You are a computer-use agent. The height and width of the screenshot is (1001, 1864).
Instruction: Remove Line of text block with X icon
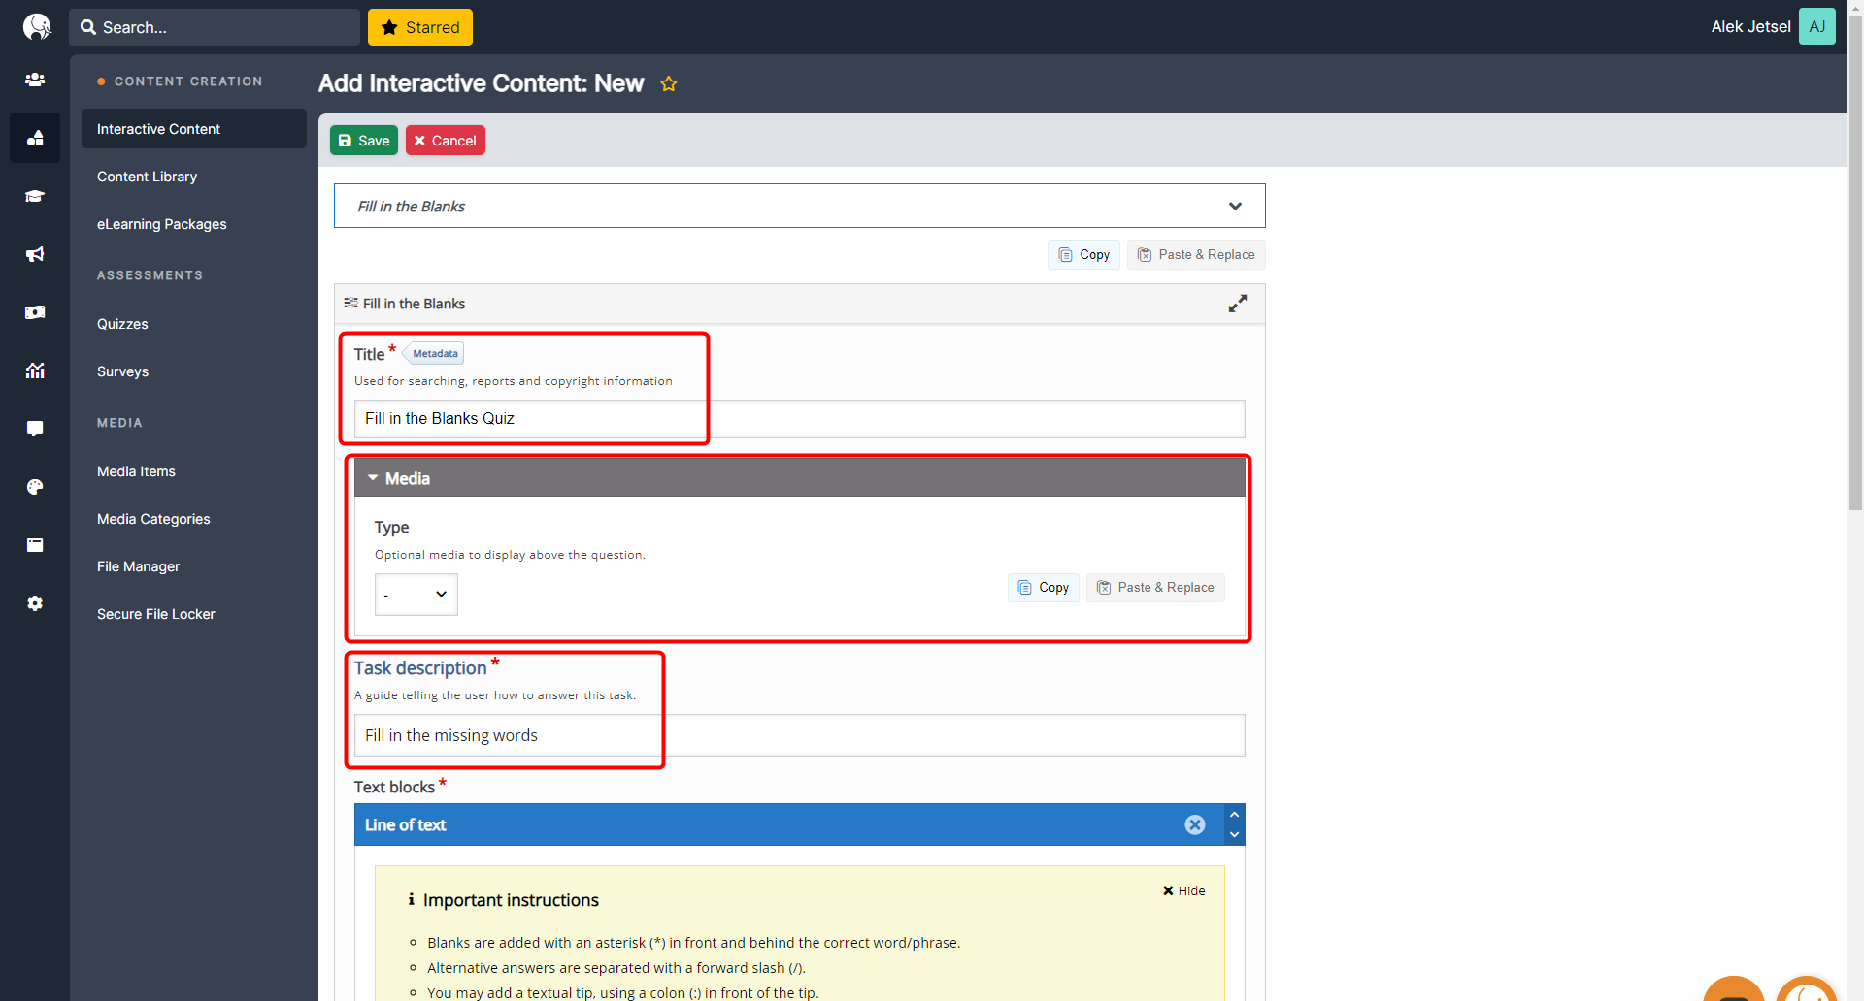coord(1194,824)
